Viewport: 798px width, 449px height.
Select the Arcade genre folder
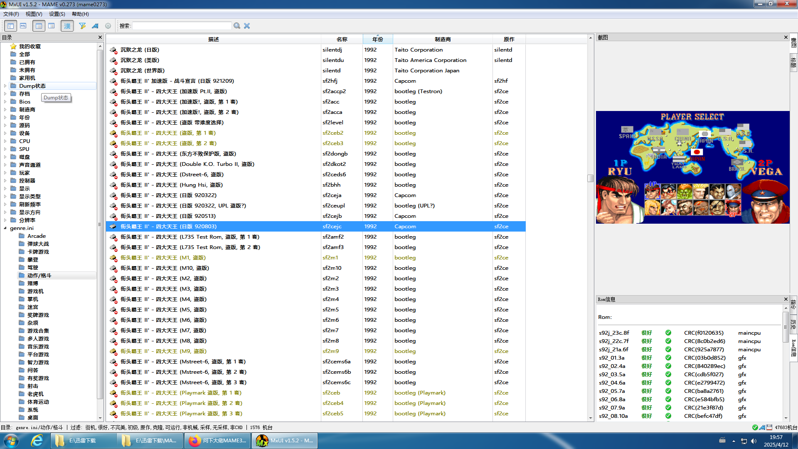tap(36, 236)
